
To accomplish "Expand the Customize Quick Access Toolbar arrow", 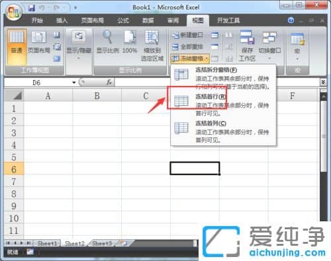I will point(75,8).
